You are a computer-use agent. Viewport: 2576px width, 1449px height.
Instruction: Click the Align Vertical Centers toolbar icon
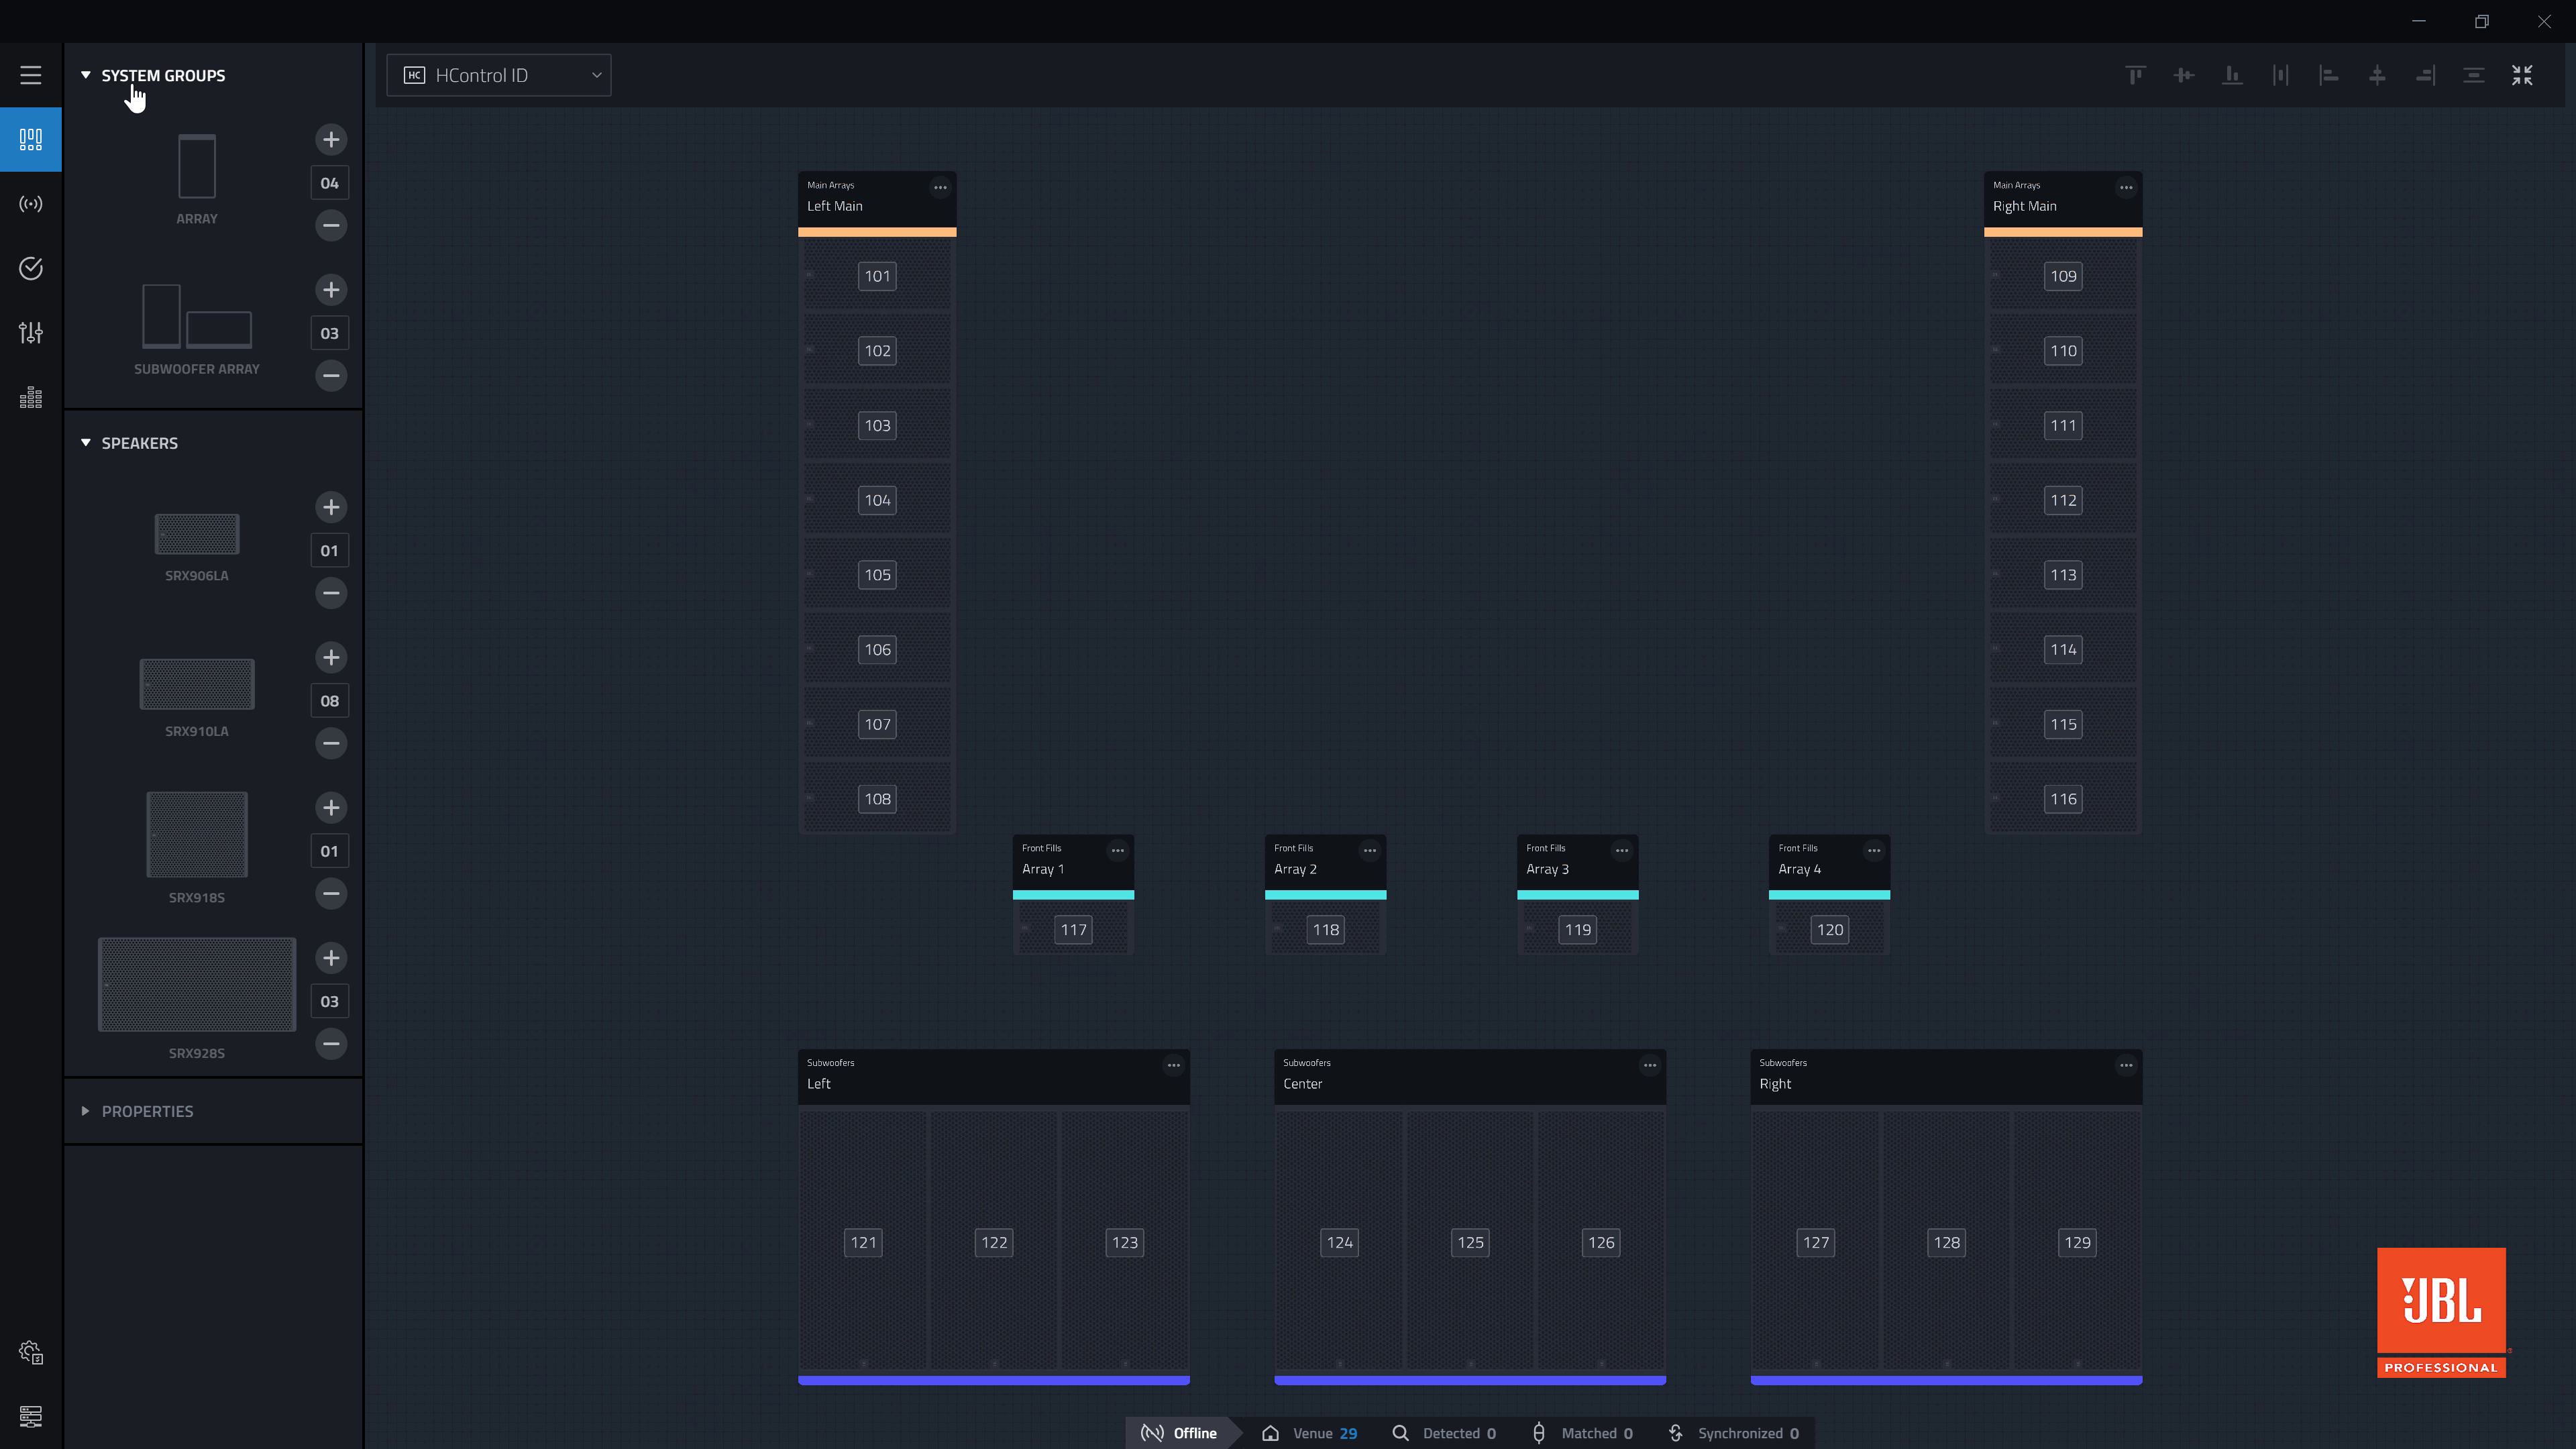pos(2184,75)
